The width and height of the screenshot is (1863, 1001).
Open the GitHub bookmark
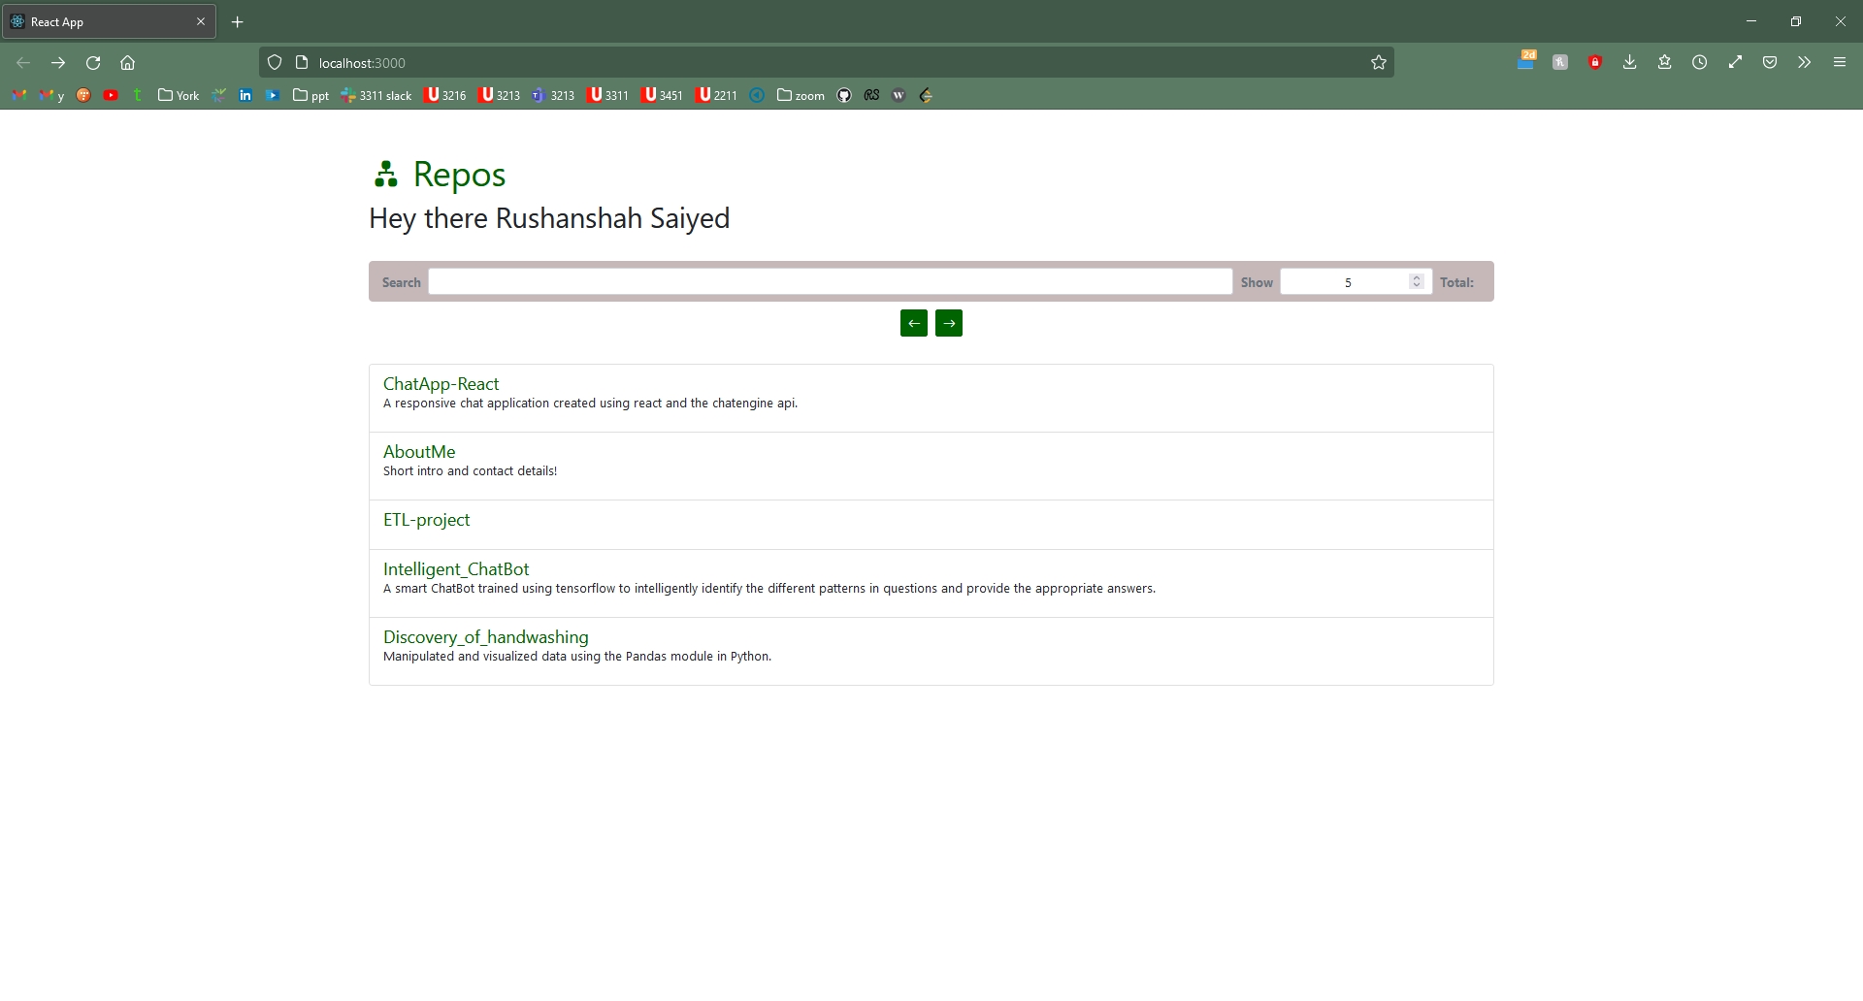(843, 94)
